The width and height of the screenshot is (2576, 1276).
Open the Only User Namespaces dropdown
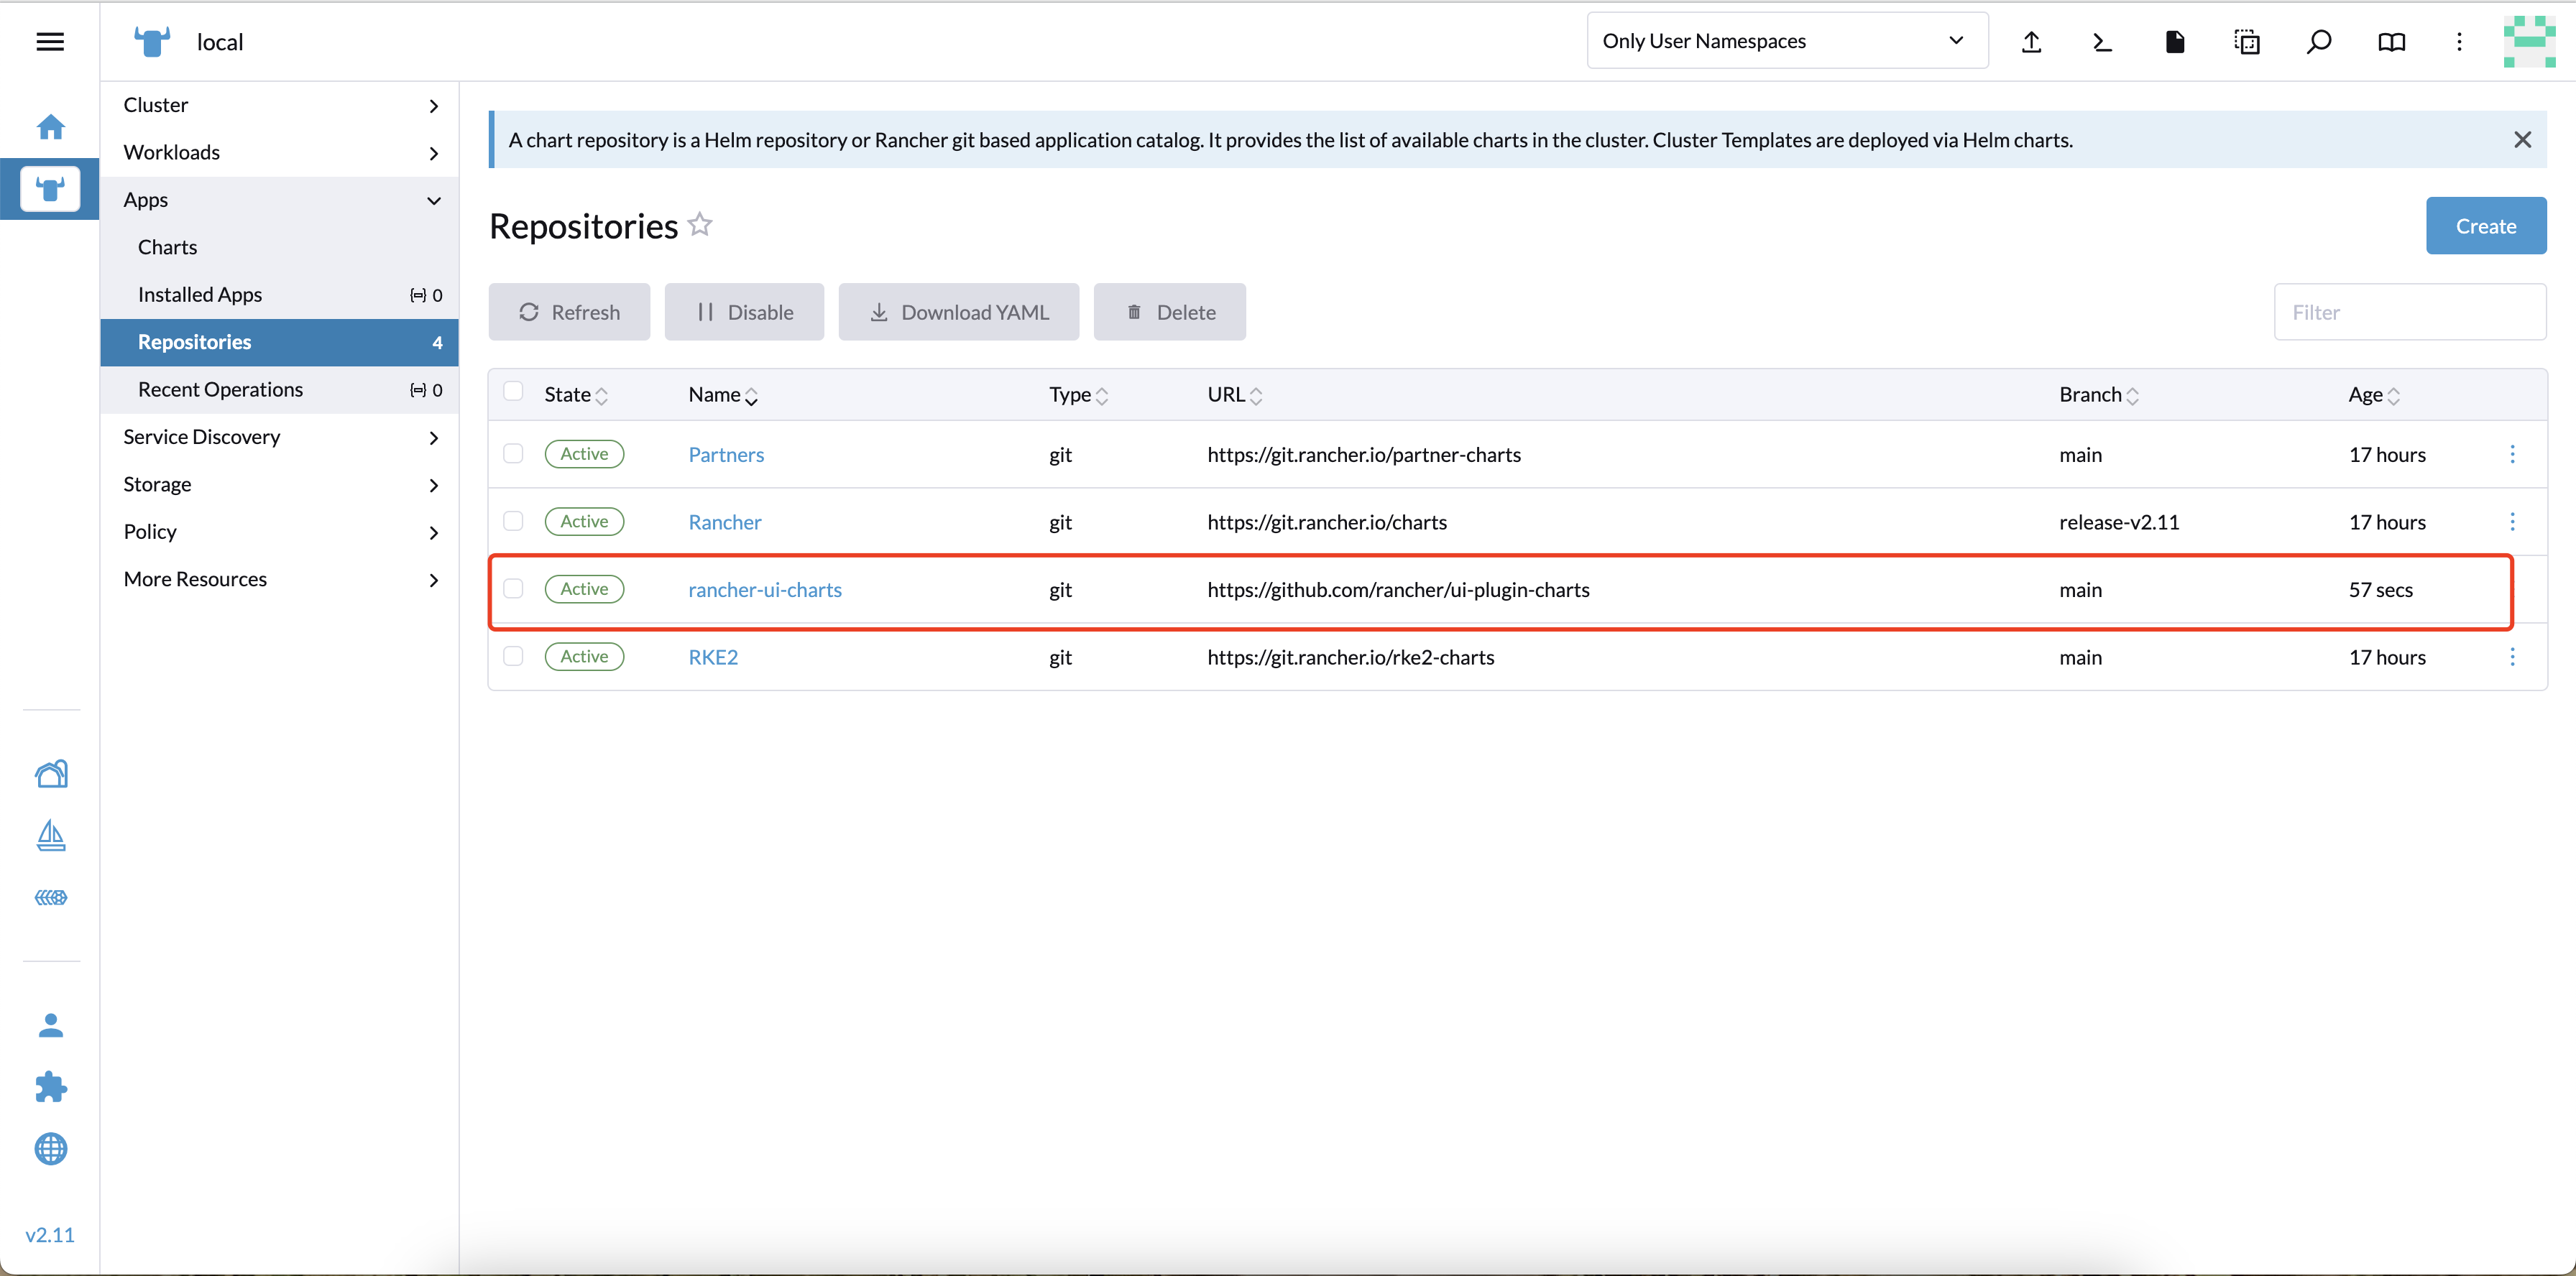pos(1786,41)
